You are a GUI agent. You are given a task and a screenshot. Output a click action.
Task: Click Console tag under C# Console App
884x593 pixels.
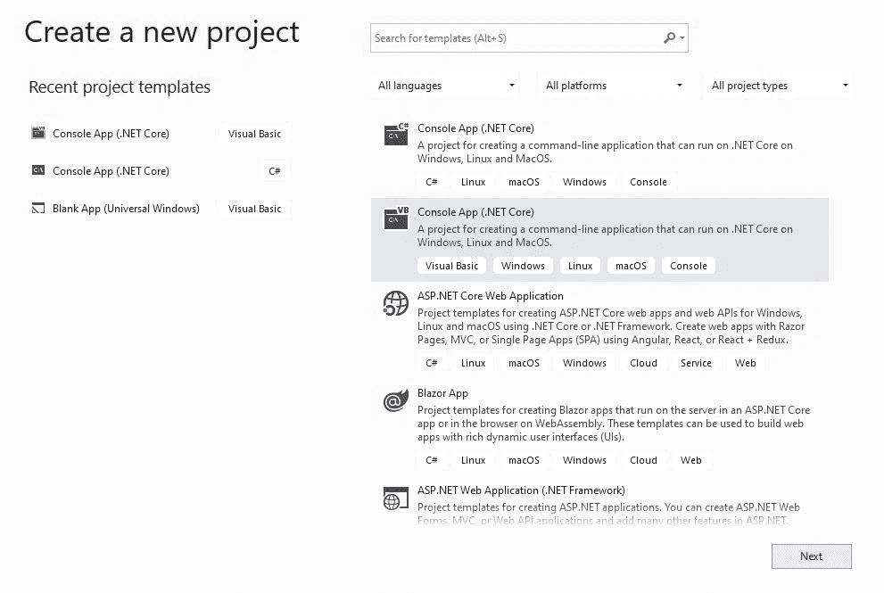648,182
